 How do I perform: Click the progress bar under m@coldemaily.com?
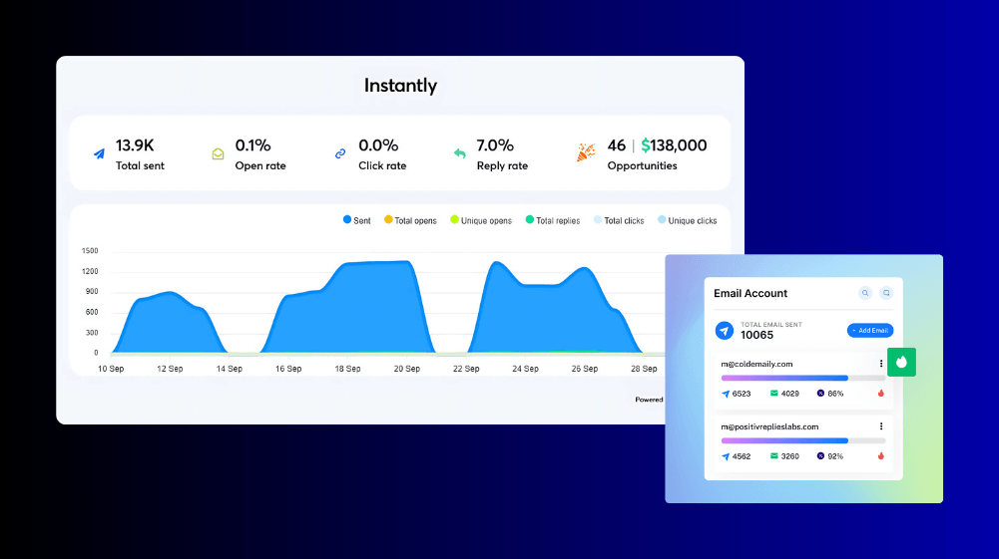(x=803, y=378)
